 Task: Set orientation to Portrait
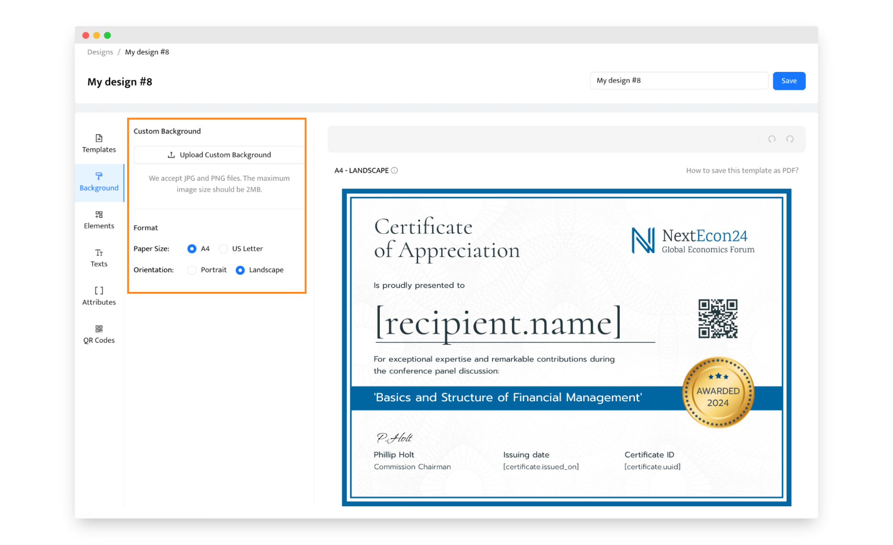pyautogui.click(x=192, y=270)
